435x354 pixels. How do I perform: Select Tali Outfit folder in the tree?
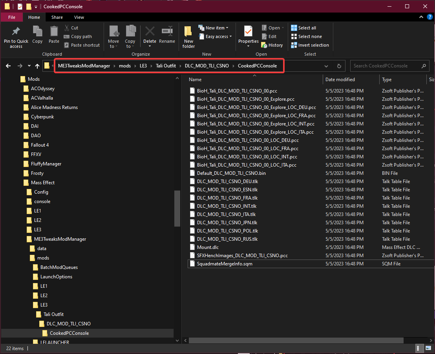pyautogui.click(x=53, y=314)
